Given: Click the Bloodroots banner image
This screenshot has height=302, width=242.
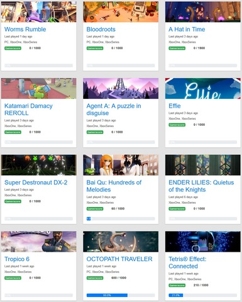Looking at the screenshot, I should click(121, 11).
